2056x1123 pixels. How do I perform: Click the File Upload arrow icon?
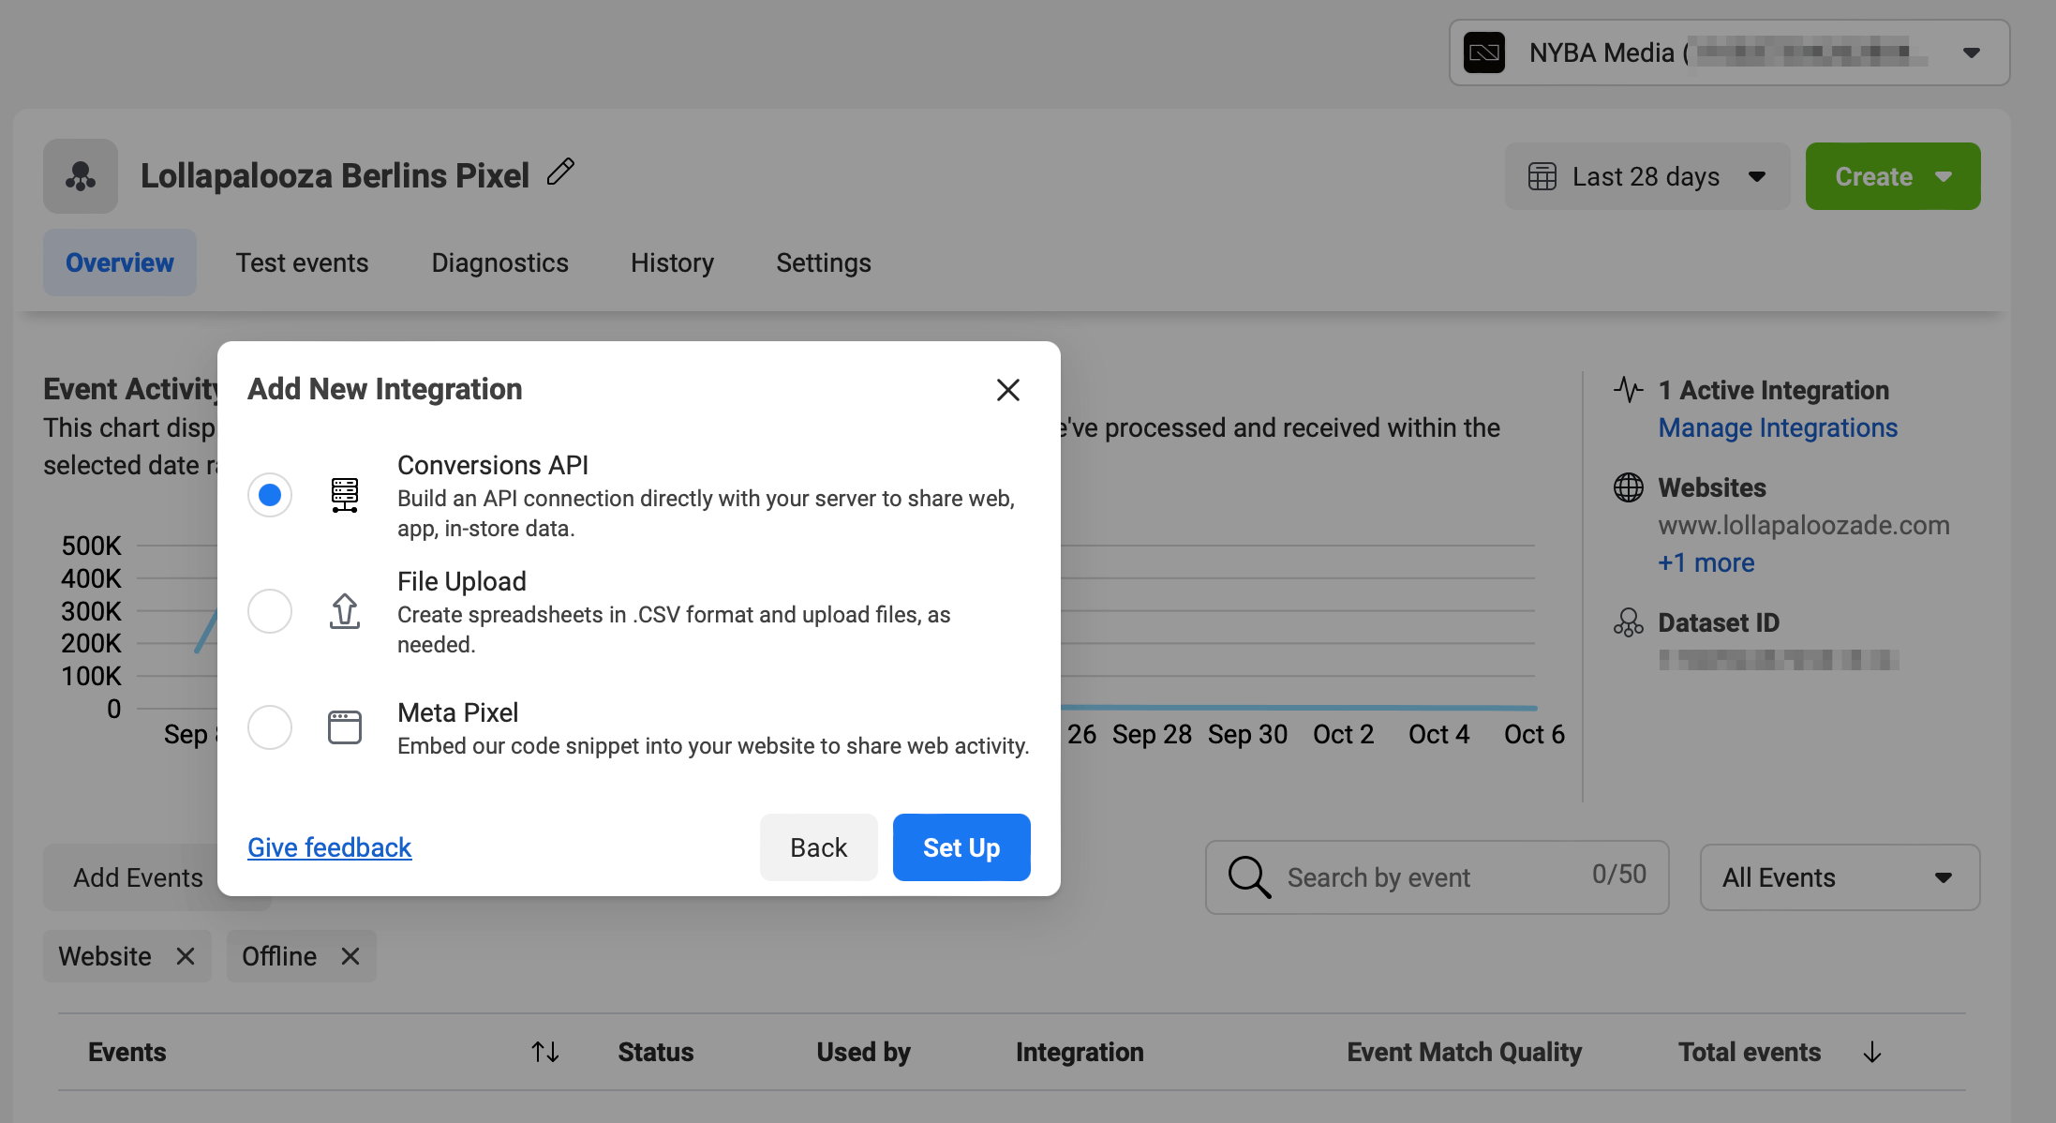pyautogui.click(x=345, y=611)
